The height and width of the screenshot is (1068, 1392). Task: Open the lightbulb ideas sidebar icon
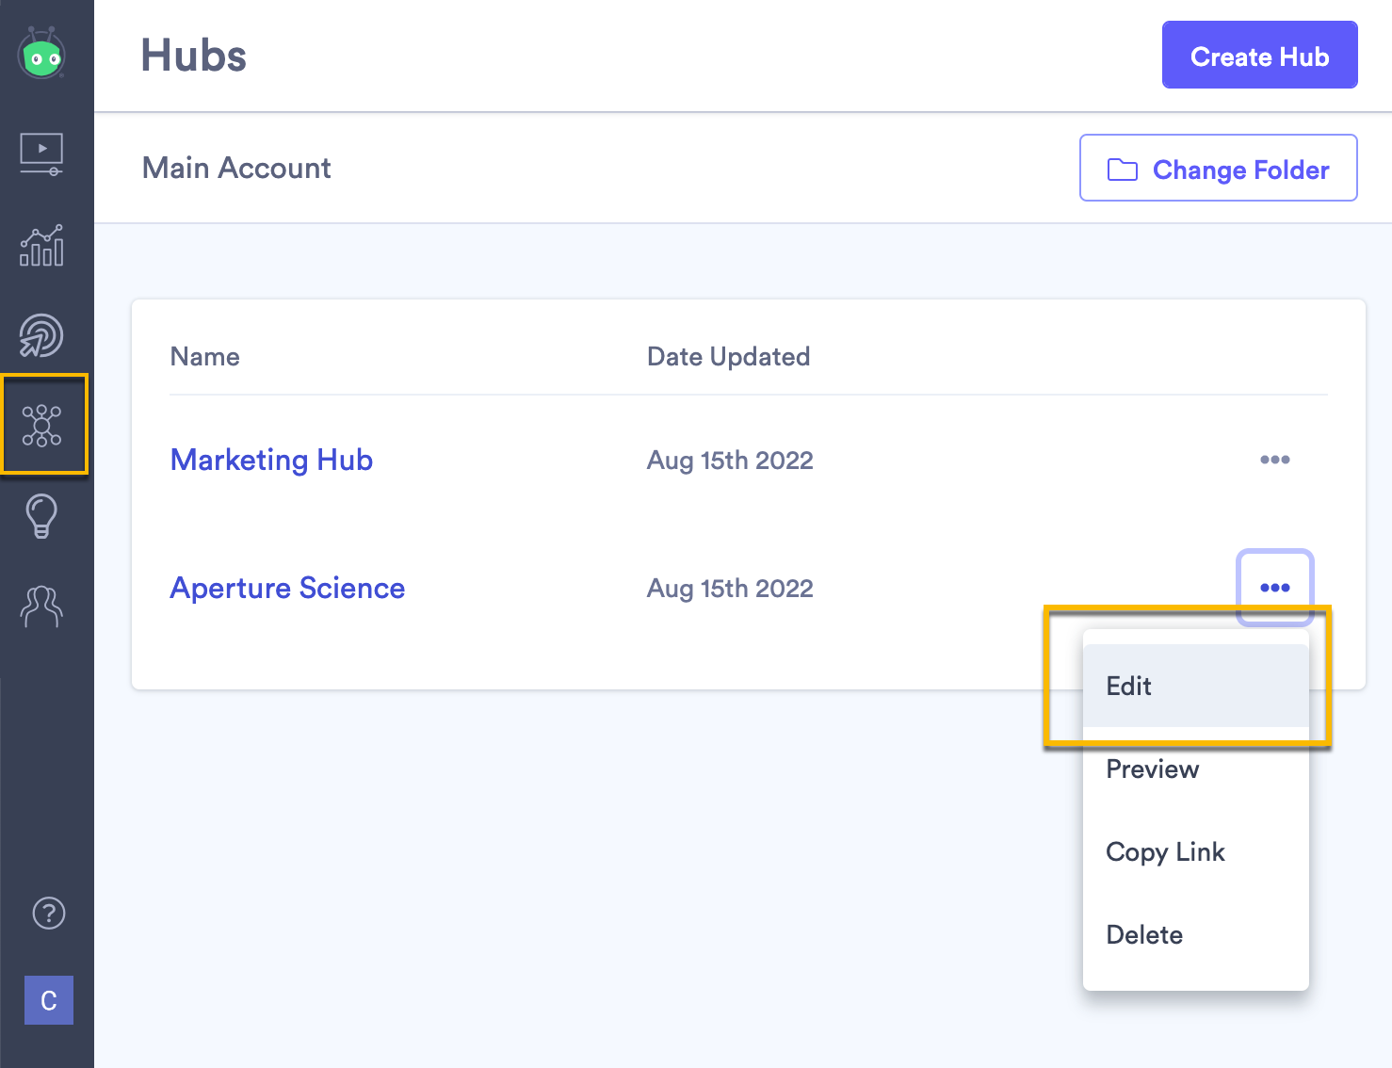tap(41, 516)
